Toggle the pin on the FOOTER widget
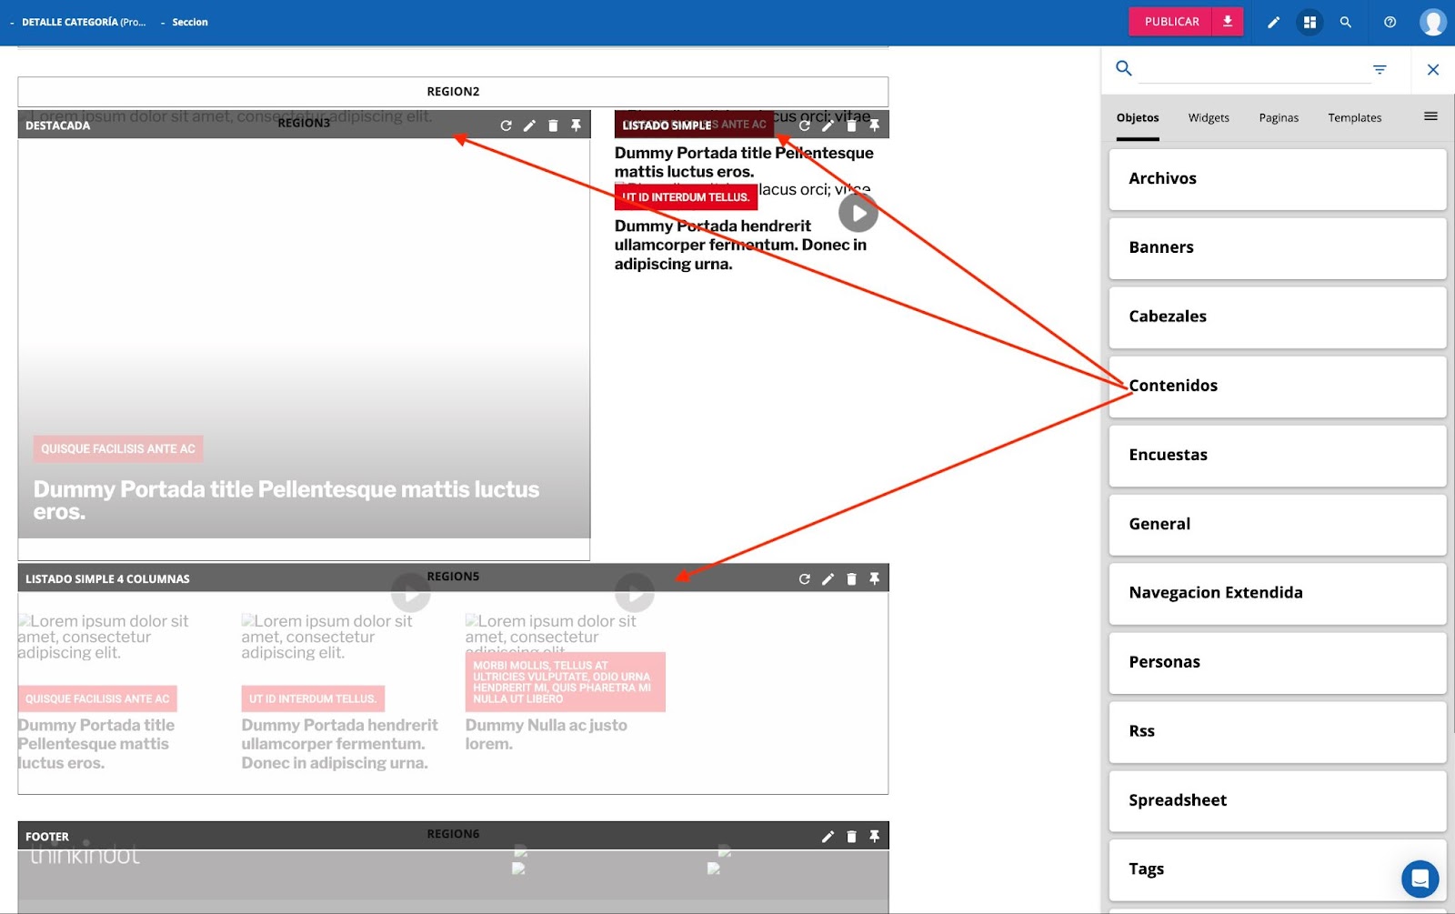The width and height of the screenshot is (1455, 914). (874, 837)
